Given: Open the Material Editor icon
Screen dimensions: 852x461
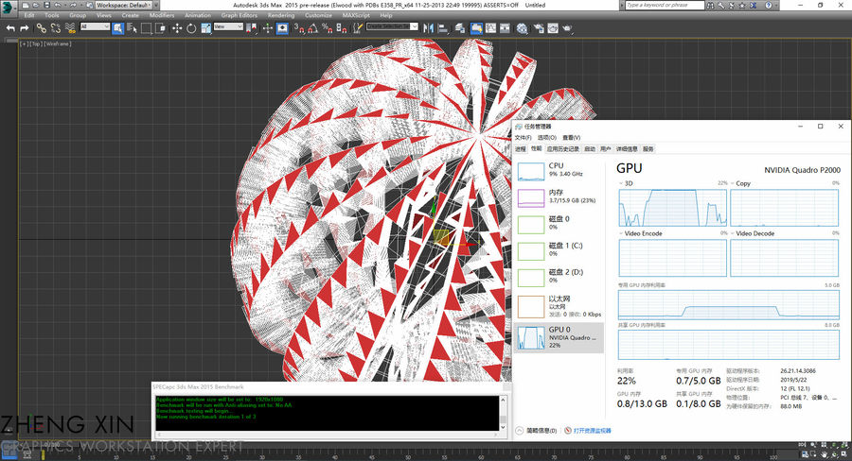Looking at the screenshot, I should (523, 28).
